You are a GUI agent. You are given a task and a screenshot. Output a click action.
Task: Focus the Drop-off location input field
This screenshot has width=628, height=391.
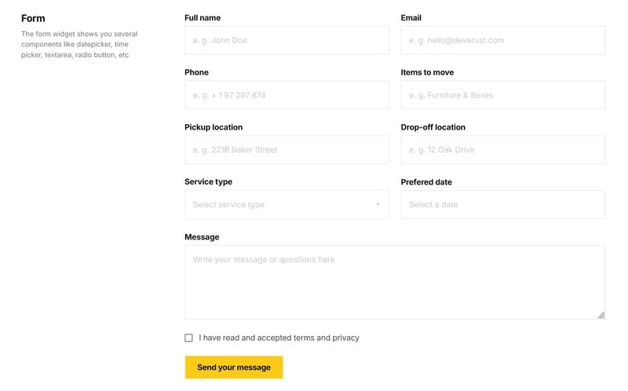[502, 150]
